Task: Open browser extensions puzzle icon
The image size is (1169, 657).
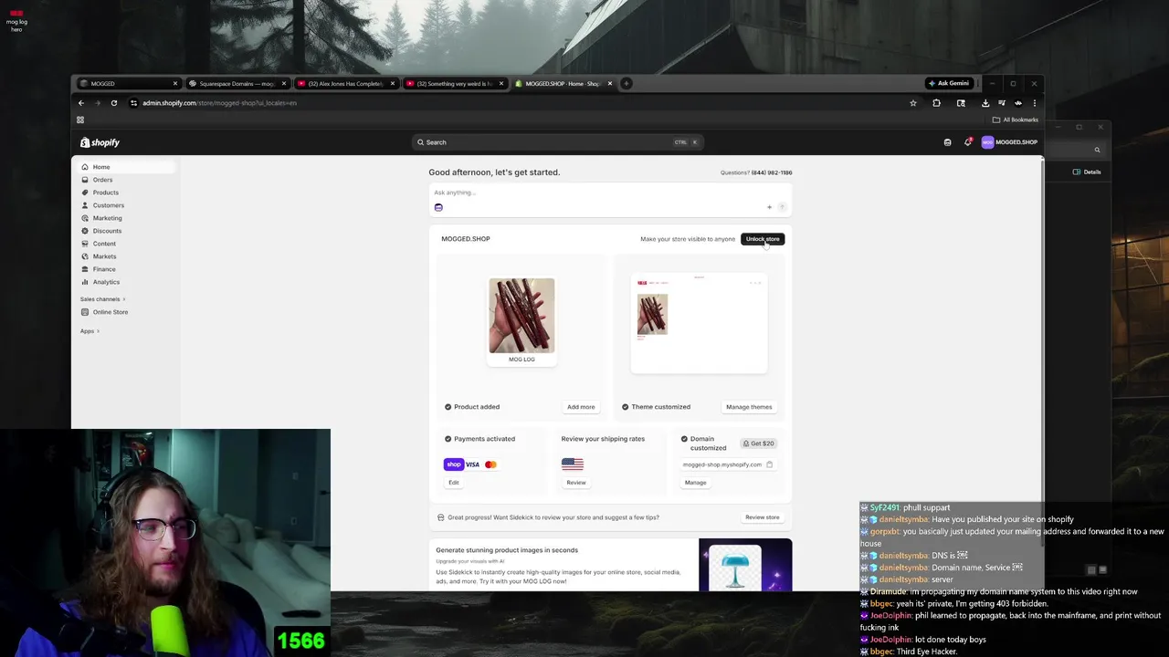Action: [x=936, y=103]
